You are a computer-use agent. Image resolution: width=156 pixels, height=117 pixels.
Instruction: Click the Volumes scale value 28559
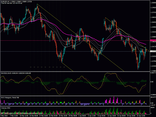pyautogui.click(x=153, y=108)
